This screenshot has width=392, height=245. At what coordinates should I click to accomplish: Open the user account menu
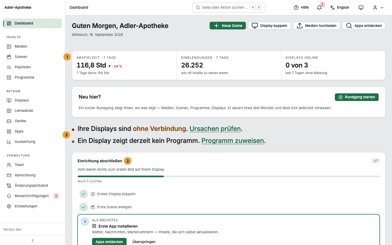[378, 8]
